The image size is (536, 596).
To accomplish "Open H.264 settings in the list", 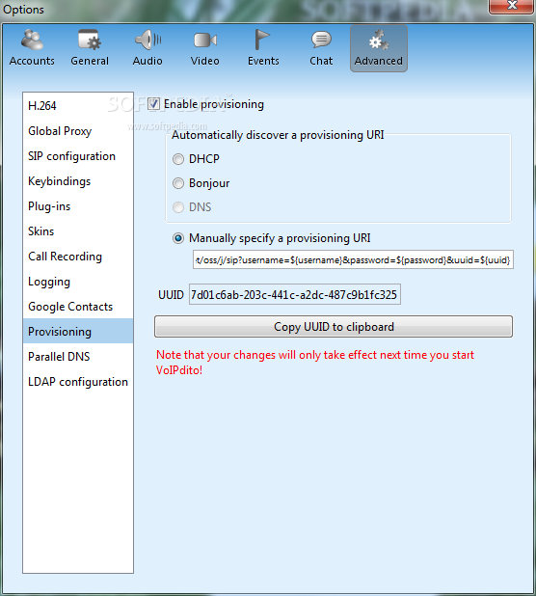I will tap(78, 106).
